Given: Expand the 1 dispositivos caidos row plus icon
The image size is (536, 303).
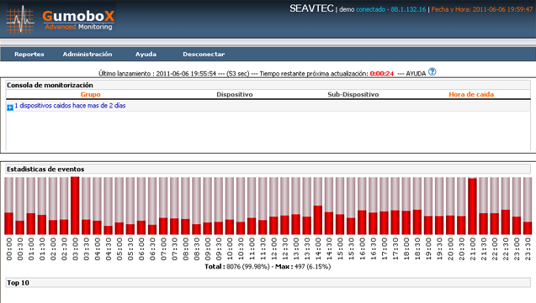Looking at the screenshot, I should 10,107.
